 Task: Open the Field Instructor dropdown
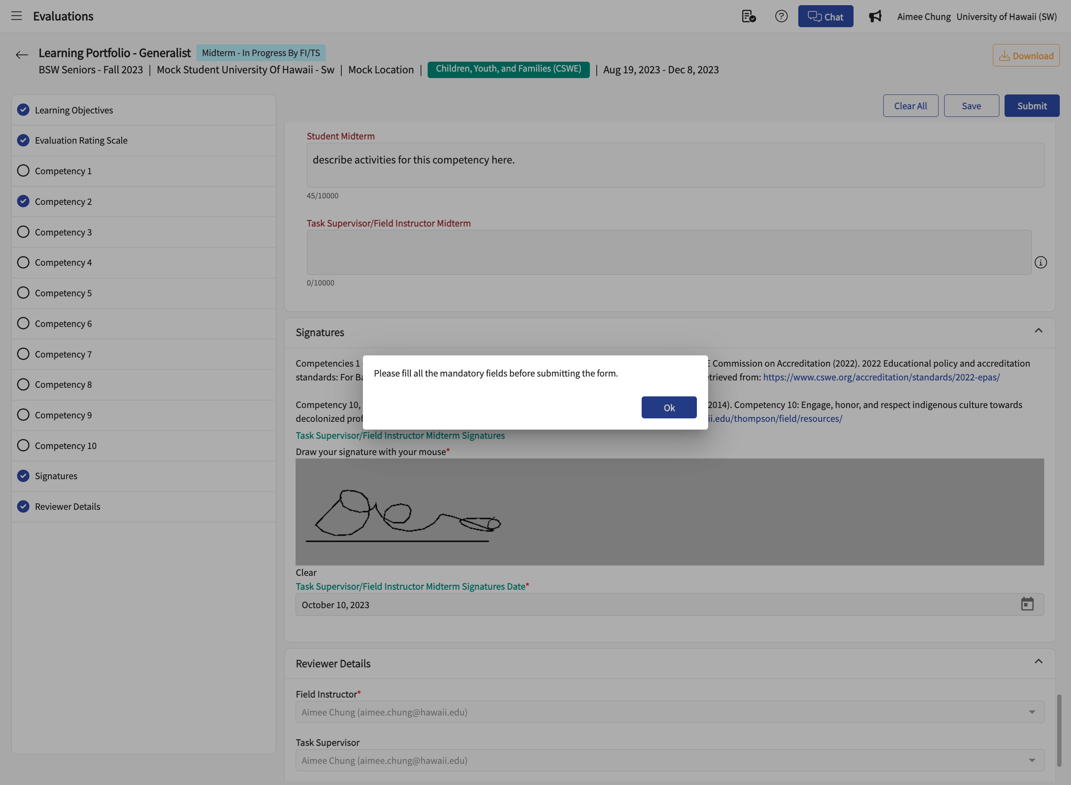(x=669, y=712)
